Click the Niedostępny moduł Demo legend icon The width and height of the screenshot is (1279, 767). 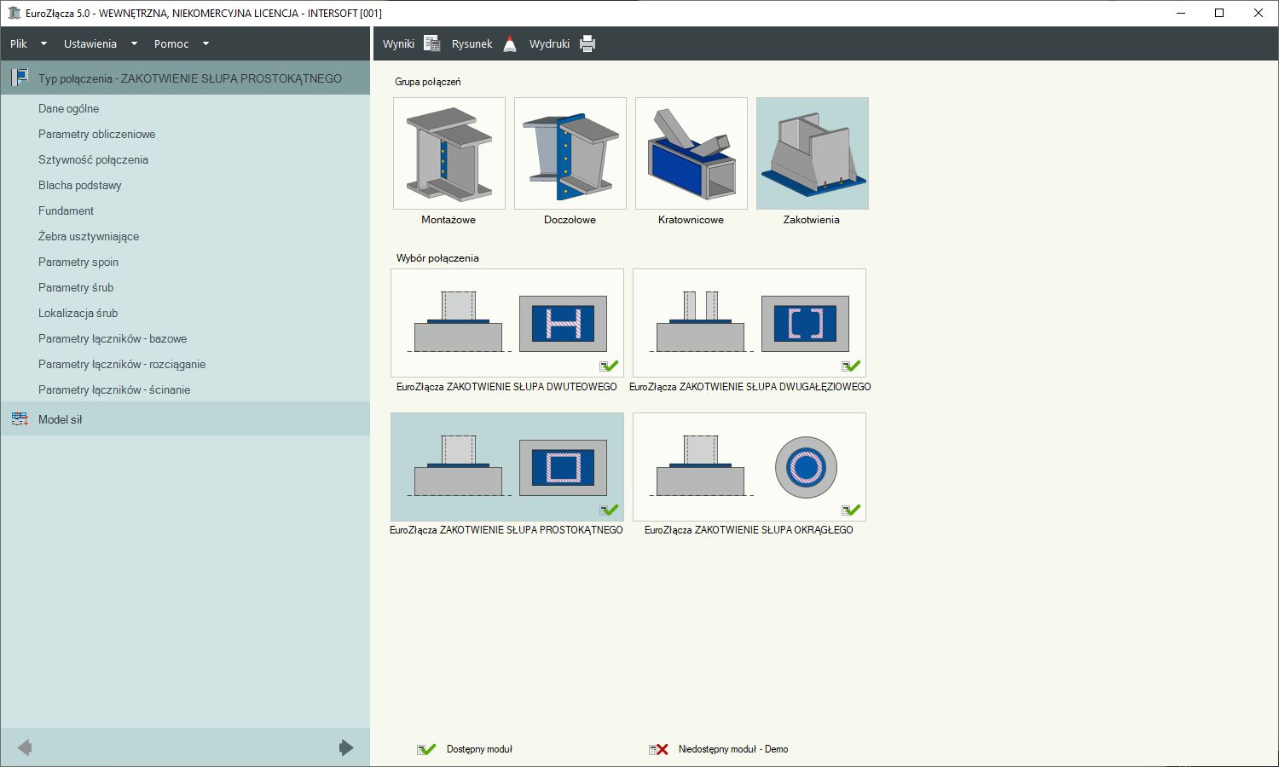658,749
